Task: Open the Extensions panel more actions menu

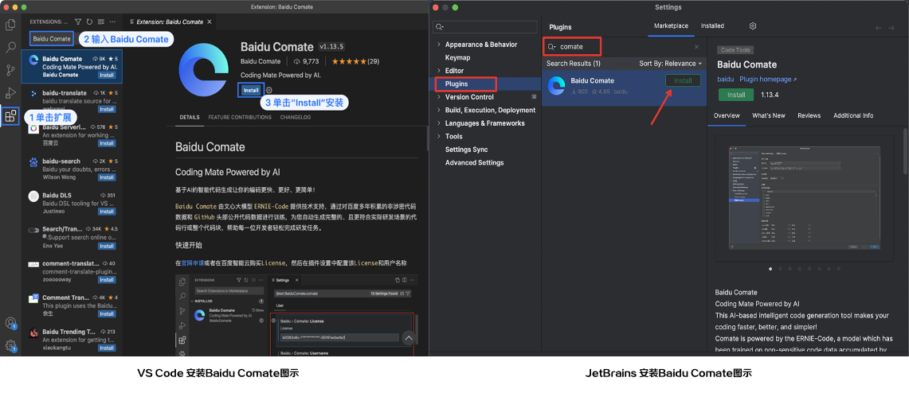Action: coord(112,21)
